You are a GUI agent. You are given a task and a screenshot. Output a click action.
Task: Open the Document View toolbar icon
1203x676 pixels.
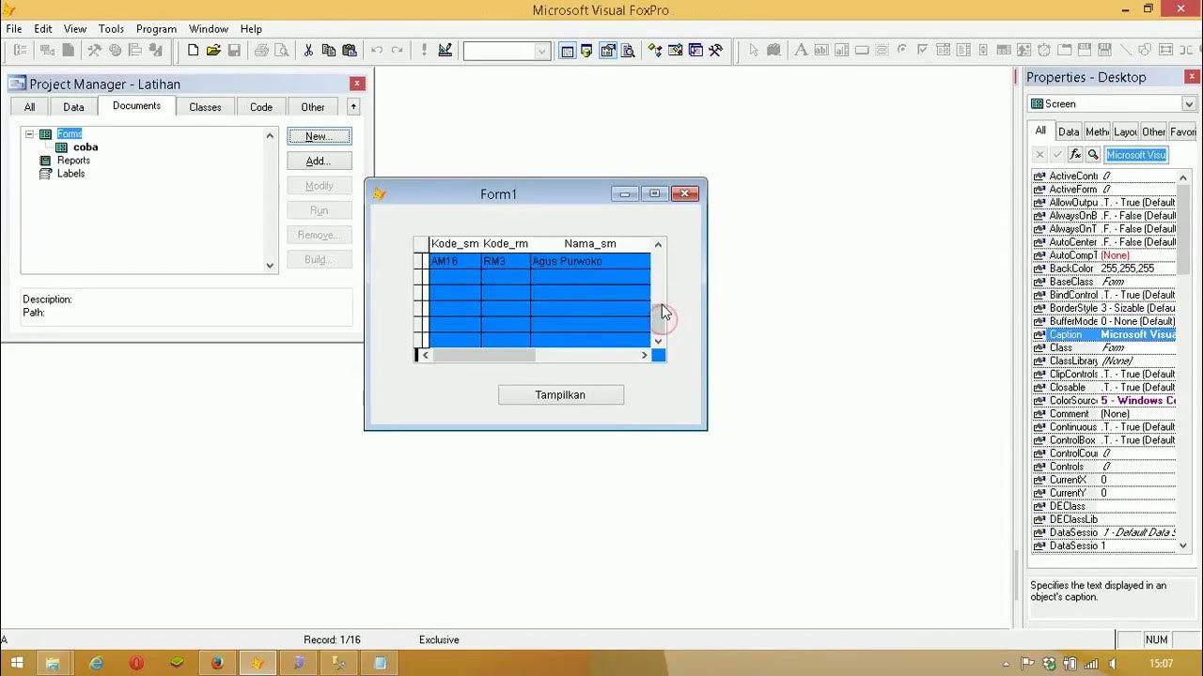(x=628, y=51)
